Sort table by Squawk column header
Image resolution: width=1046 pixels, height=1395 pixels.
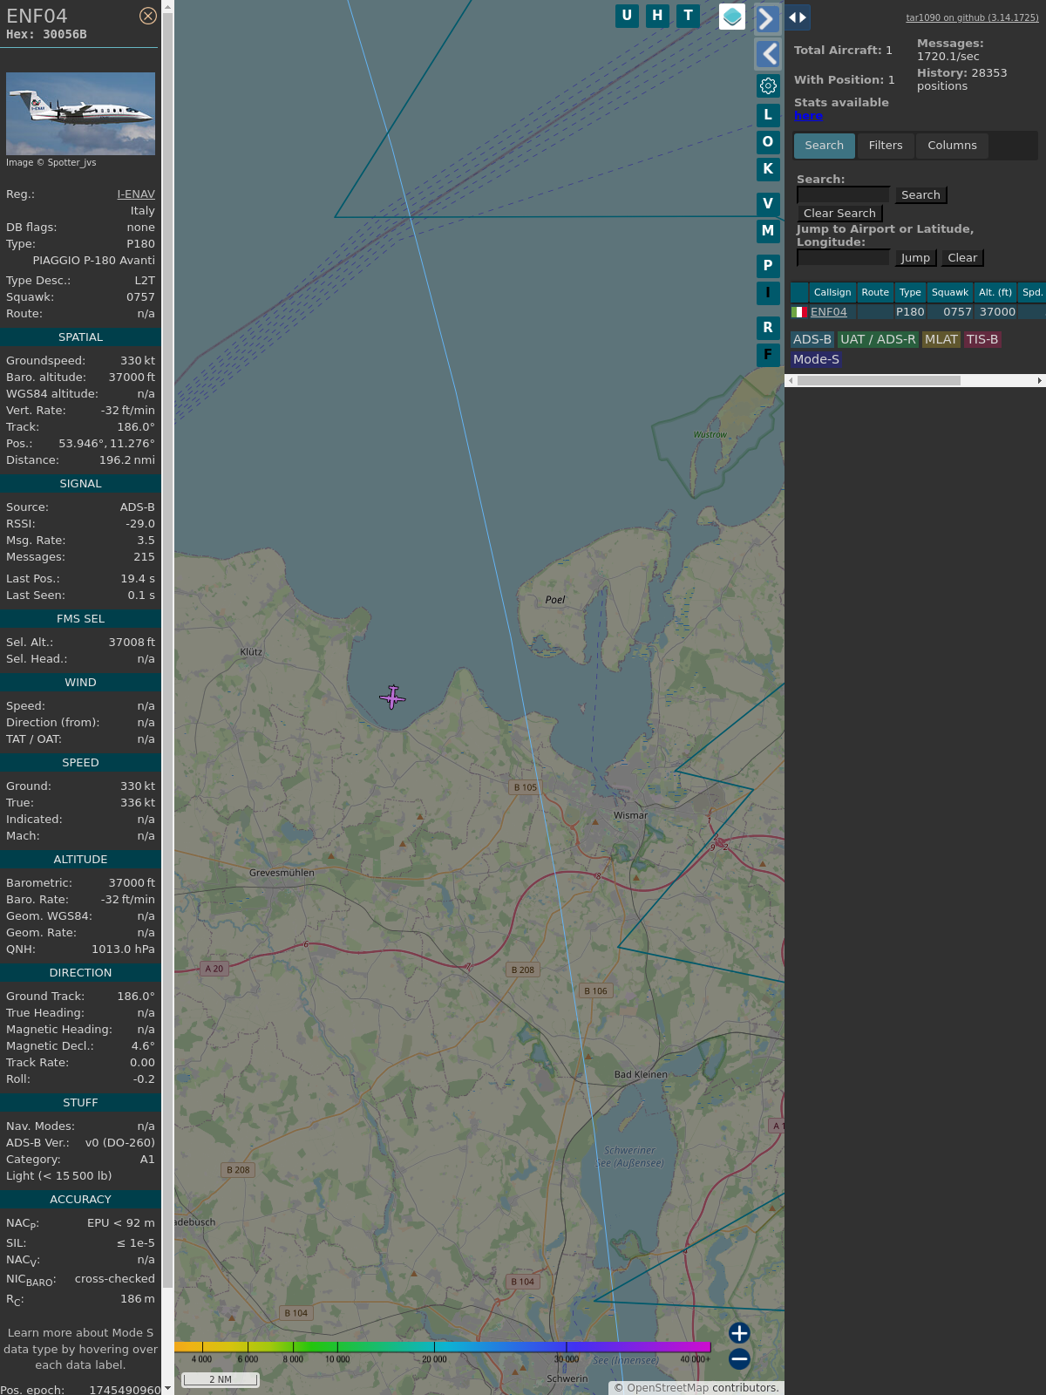[x=950, y=293]
